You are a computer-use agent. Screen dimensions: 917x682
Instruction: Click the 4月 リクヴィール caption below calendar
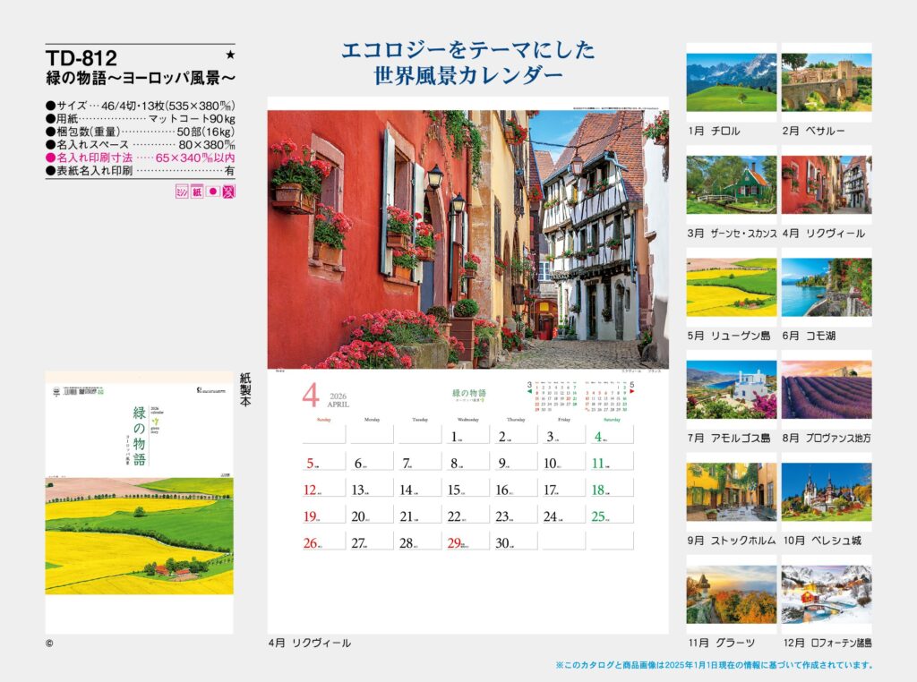point(309,643)
